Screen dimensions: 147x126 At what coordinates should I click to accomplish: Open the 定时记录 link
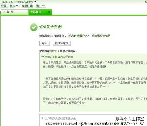pyautogui.click(x=55, y=51)
